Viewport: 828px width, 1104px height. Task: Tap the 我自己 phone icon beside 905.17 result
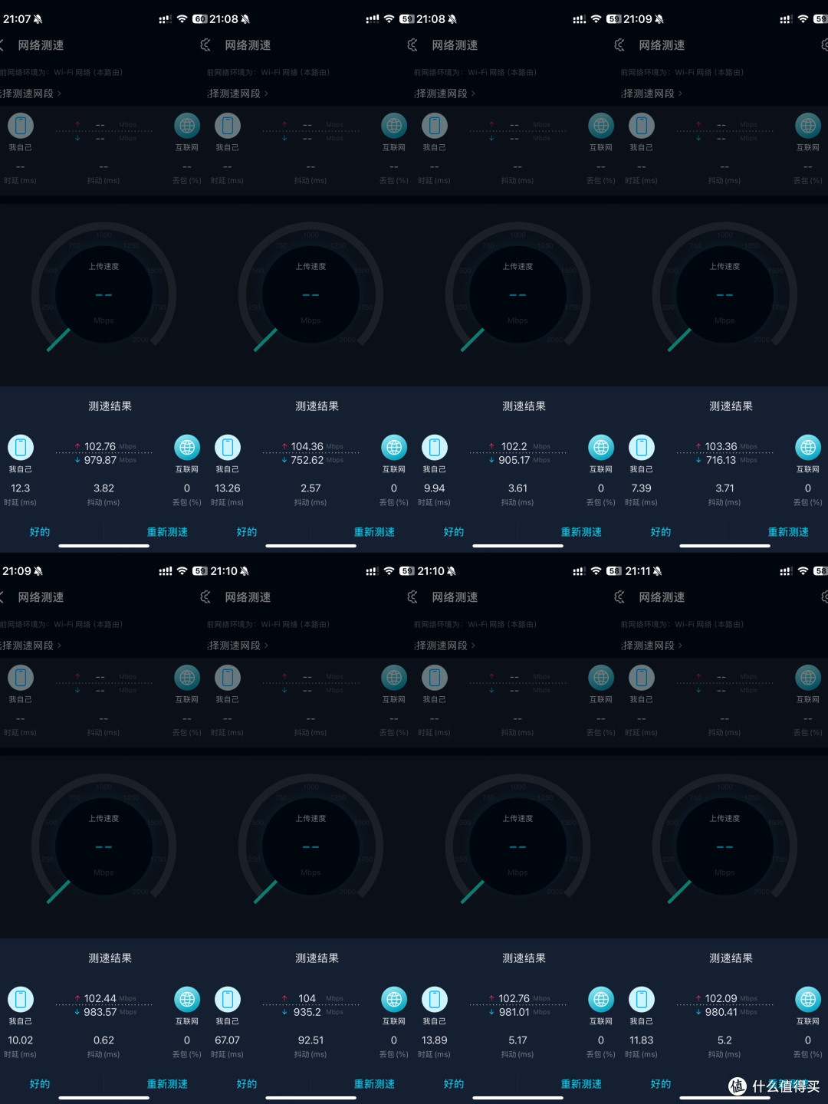pyautogui.click(x=435, y=447)
